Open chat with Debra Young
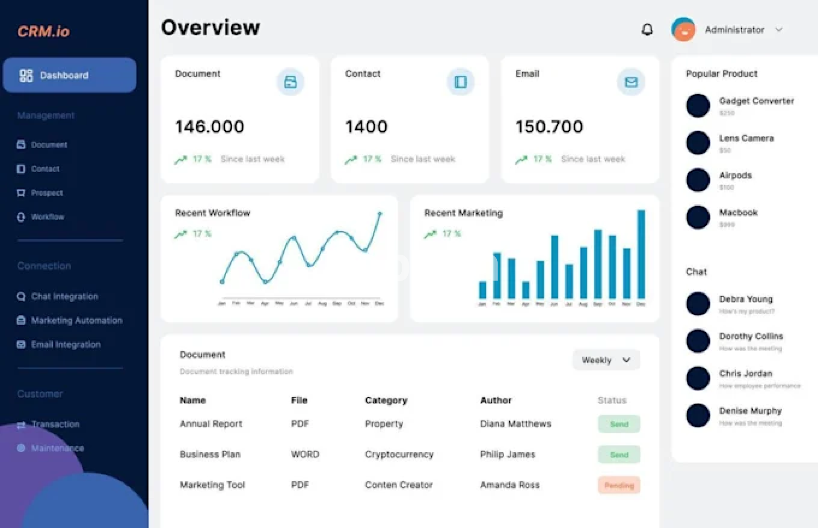Image resolution: width=818 pixels, height=528 pixels. [x=746, y=299]
